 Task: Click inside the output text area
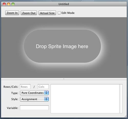tap(85, 99)
